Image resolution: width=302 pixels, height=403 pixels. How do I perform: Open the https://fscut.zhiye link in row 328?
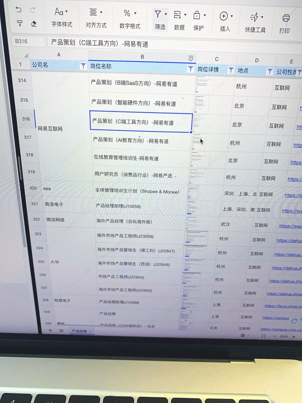pyautogui.click(x=283, y=306)
